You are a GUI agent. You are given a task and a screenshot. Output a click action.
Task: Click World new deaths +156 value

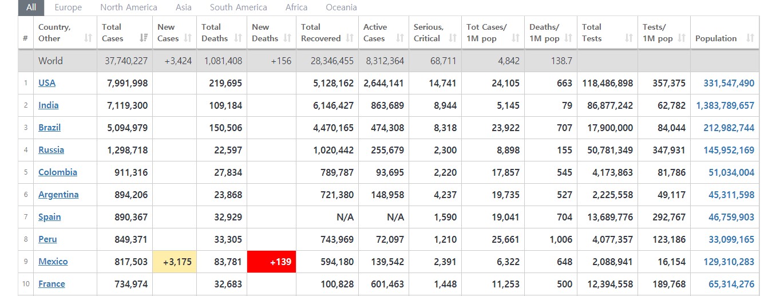[x=281, y=61]
